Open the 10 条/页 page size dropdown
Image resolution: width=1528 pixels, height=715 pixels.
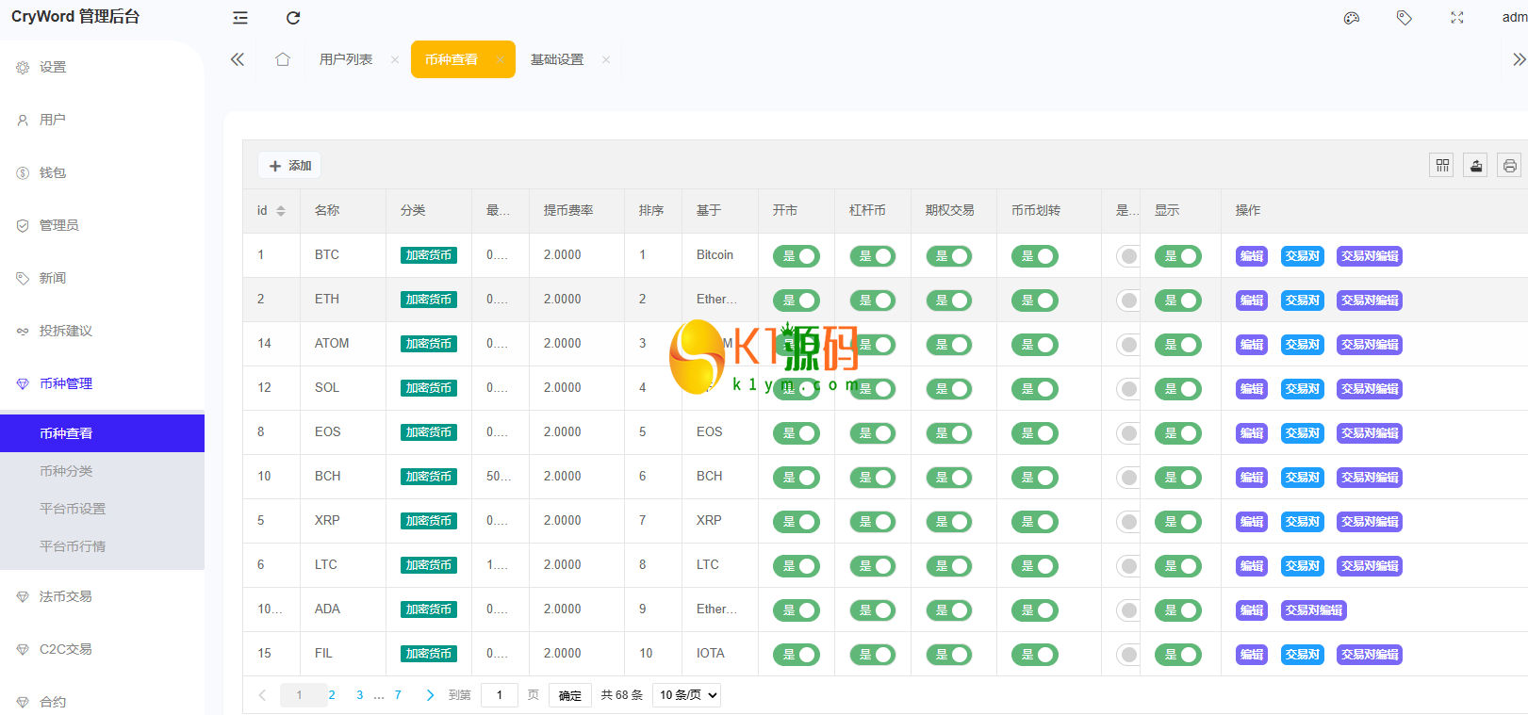click(x=687, y=695)
